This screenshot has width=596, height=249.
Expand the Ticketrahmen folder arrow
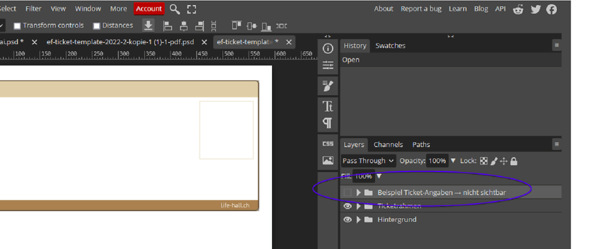click(359, 206)
